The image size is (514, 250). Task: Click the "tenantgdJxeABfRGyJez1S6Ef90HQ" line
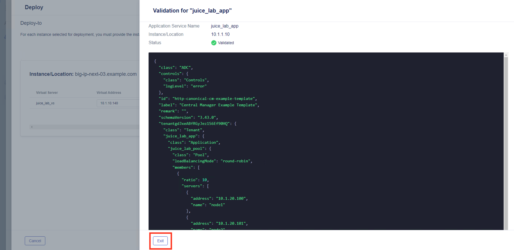click(197, 124)
